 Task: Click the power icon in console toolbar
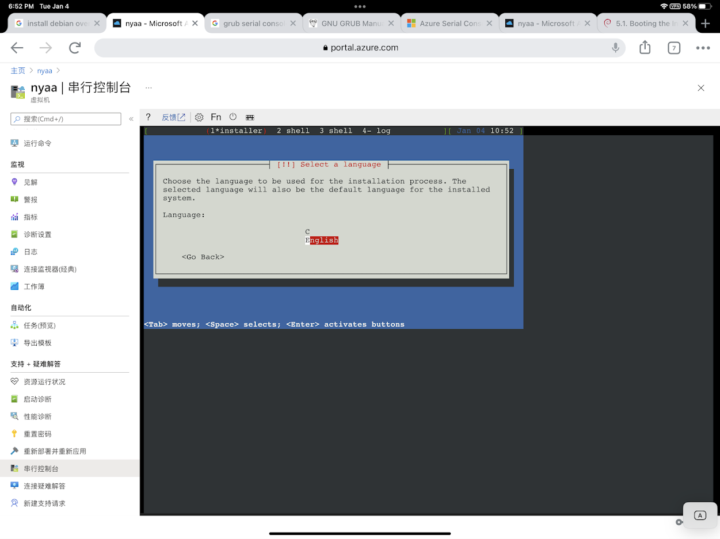pos(233,116)
